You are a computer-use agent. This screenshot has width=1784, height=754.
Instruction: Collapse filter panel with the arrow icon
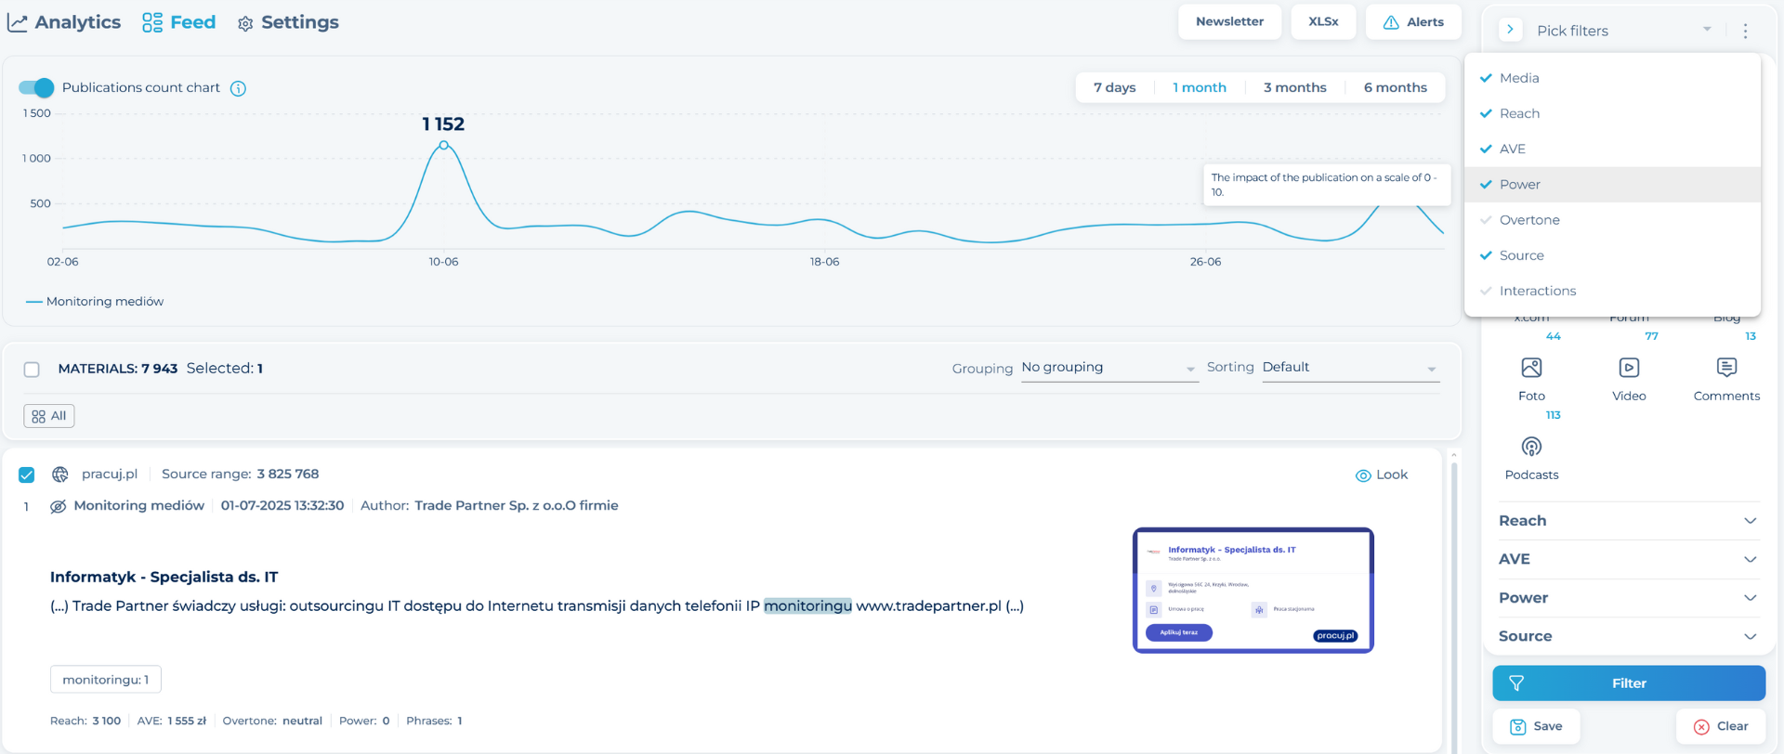tap(1510, 30)
